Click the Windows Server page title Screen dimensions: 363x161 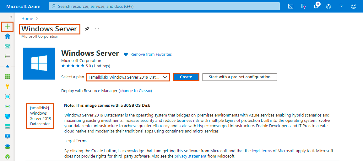(x=49, y=29)
